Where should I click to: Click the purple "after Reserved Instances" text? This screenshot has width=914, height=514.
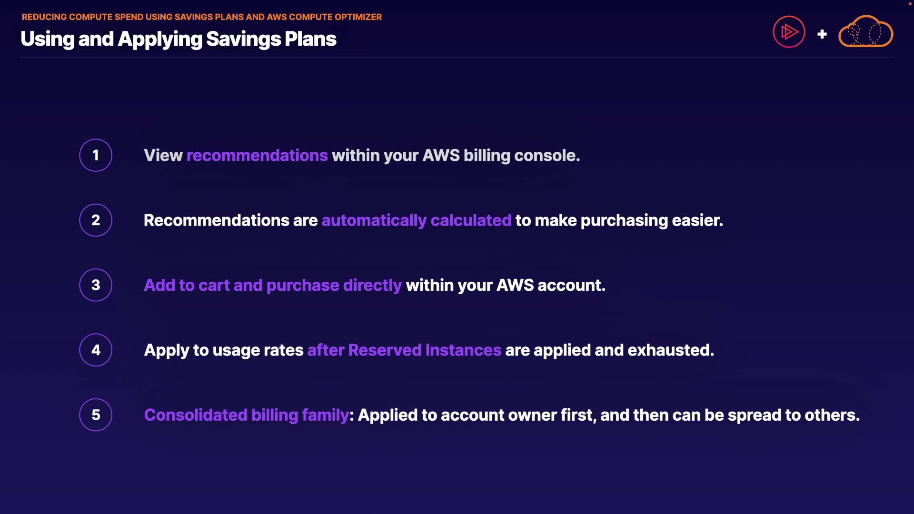(404, 350)
